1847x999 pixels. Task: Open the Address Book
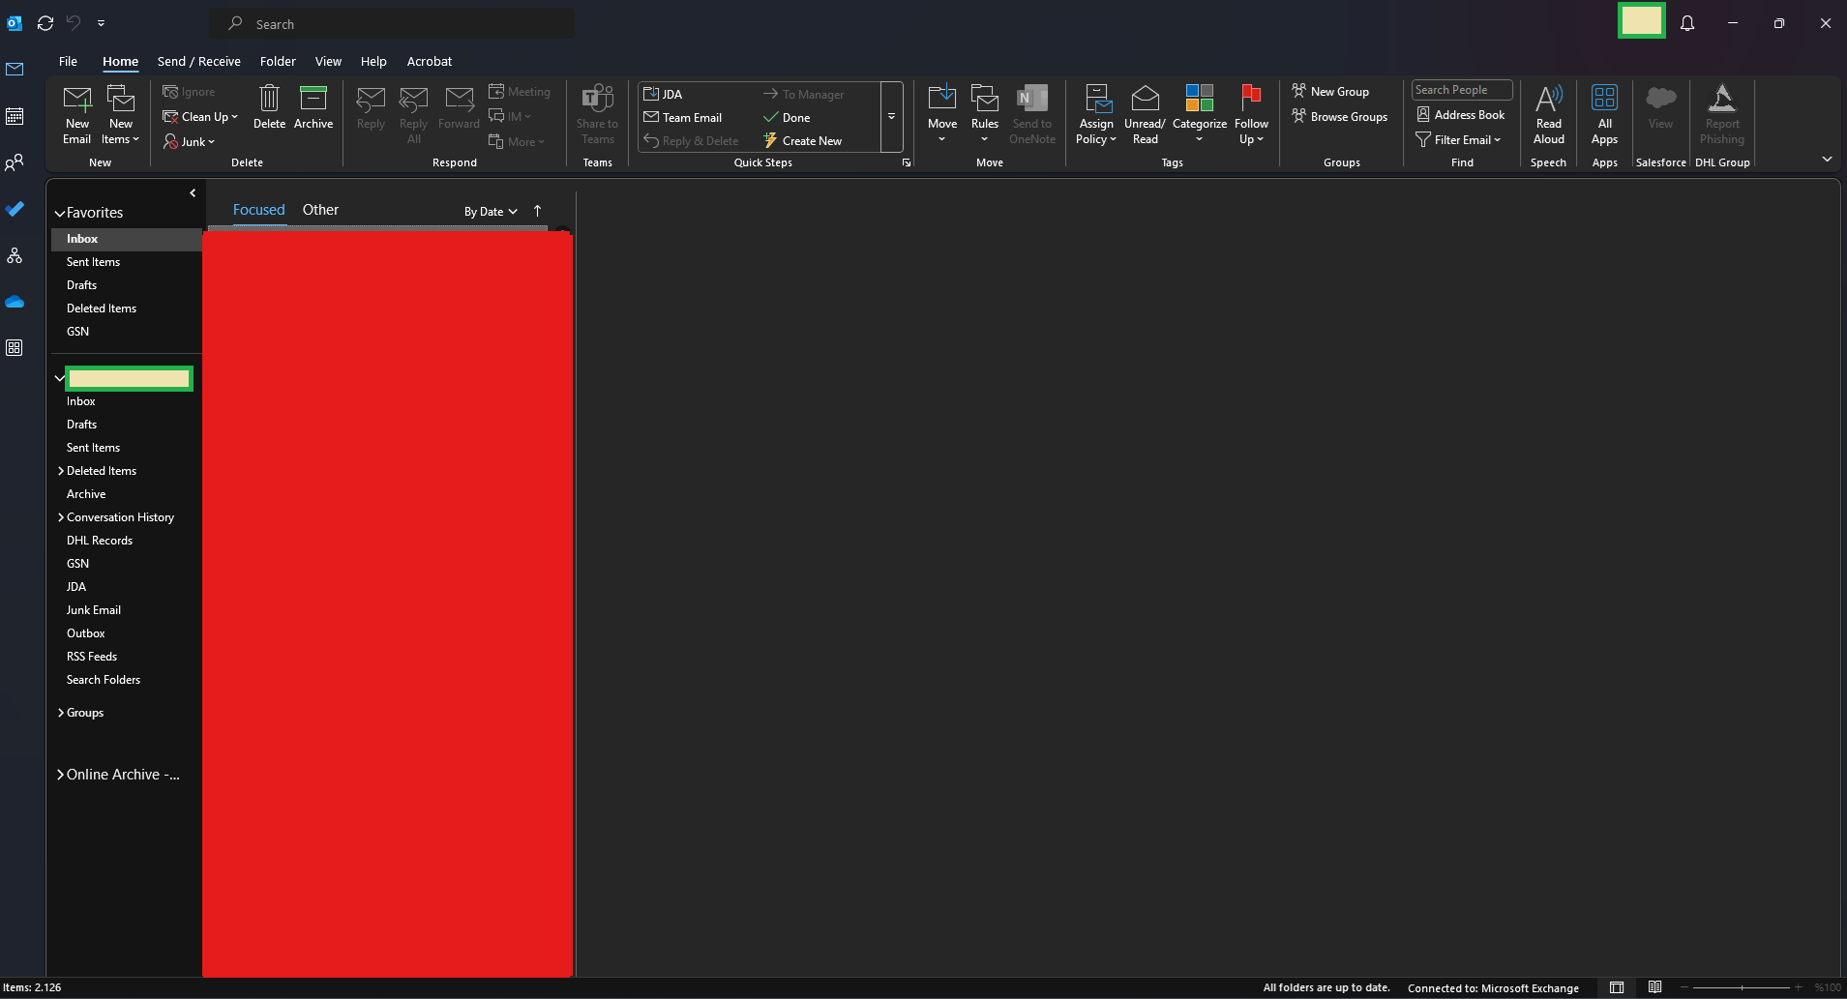[1461, 115]
